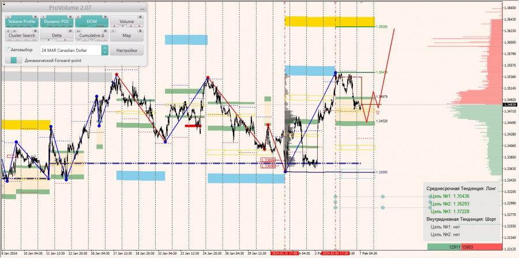
Task: Click the 8 Jan 2024 date label
Action: 8,253
